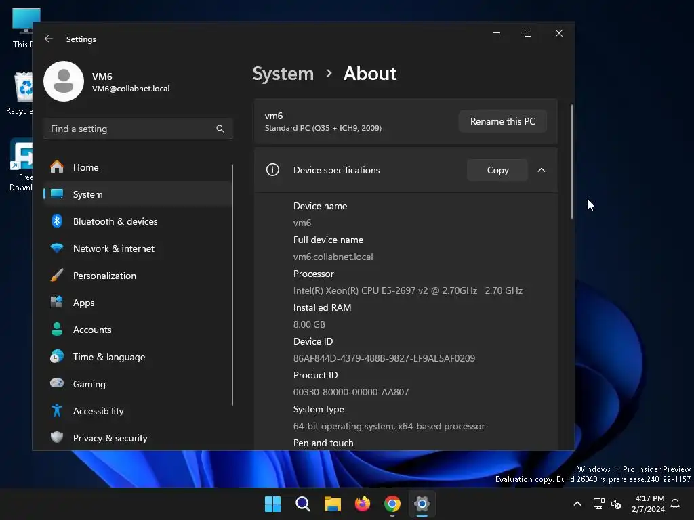Copy the device specifications
Viewport: 694px width, 520px height.
tap(497, 170)
